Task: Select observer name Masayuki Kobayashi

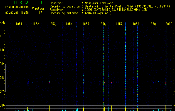Action: (100, 3)
